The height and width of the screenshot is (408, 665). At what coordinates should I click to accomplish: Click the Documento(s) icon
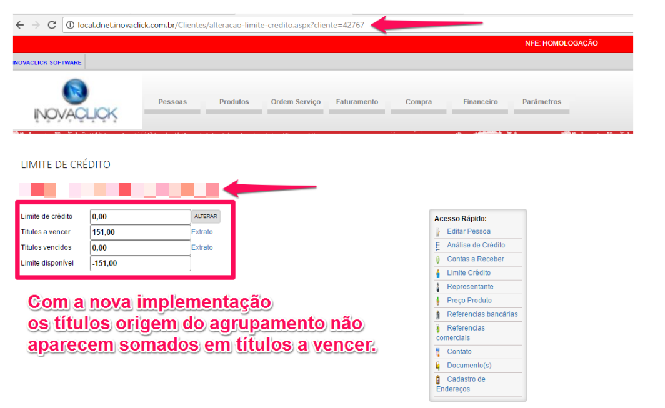(438, 366)
